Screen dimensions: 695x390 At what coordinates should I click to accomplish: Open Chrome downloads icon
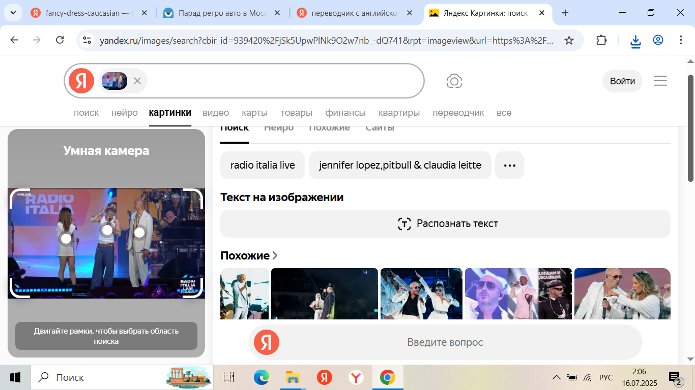pos(635,40)
